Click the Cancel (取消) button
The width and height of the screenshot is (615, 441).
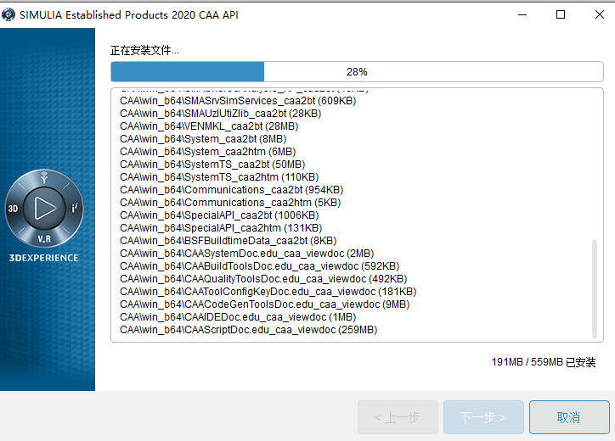tap(569, 417)
